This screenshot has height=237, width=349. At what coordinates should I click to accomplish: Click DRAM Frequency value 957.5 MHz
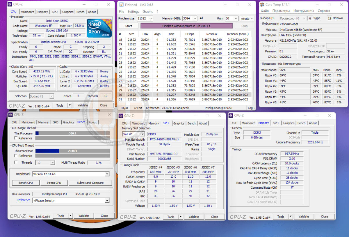292,154
